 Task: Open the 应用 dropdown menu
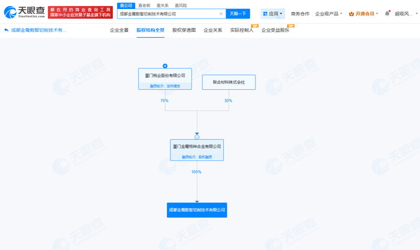[272, 14]
